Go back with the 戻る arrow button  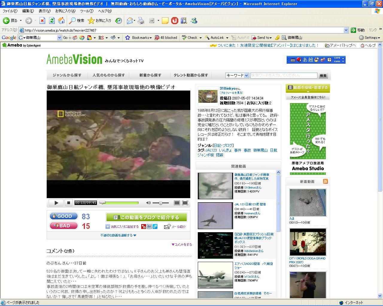coord(10,21)
